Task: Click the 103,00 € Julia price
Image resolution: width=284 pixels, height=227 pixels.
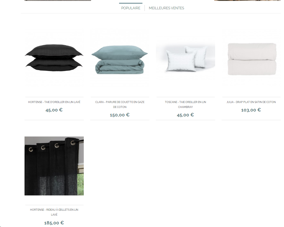Action: [x=251, y=110]
